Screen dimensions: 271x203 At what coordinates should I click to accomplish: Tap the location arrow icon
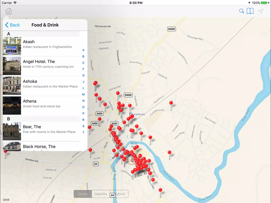261,11
